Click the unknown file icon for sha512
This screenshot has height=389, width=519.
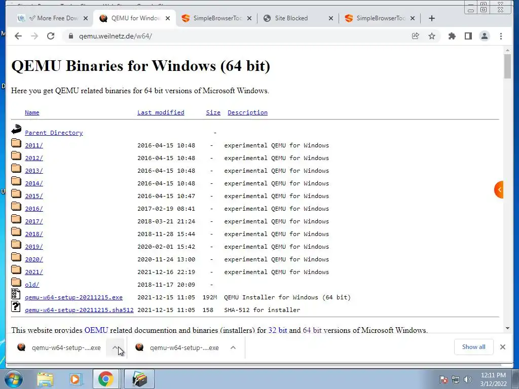click(16, 306)
